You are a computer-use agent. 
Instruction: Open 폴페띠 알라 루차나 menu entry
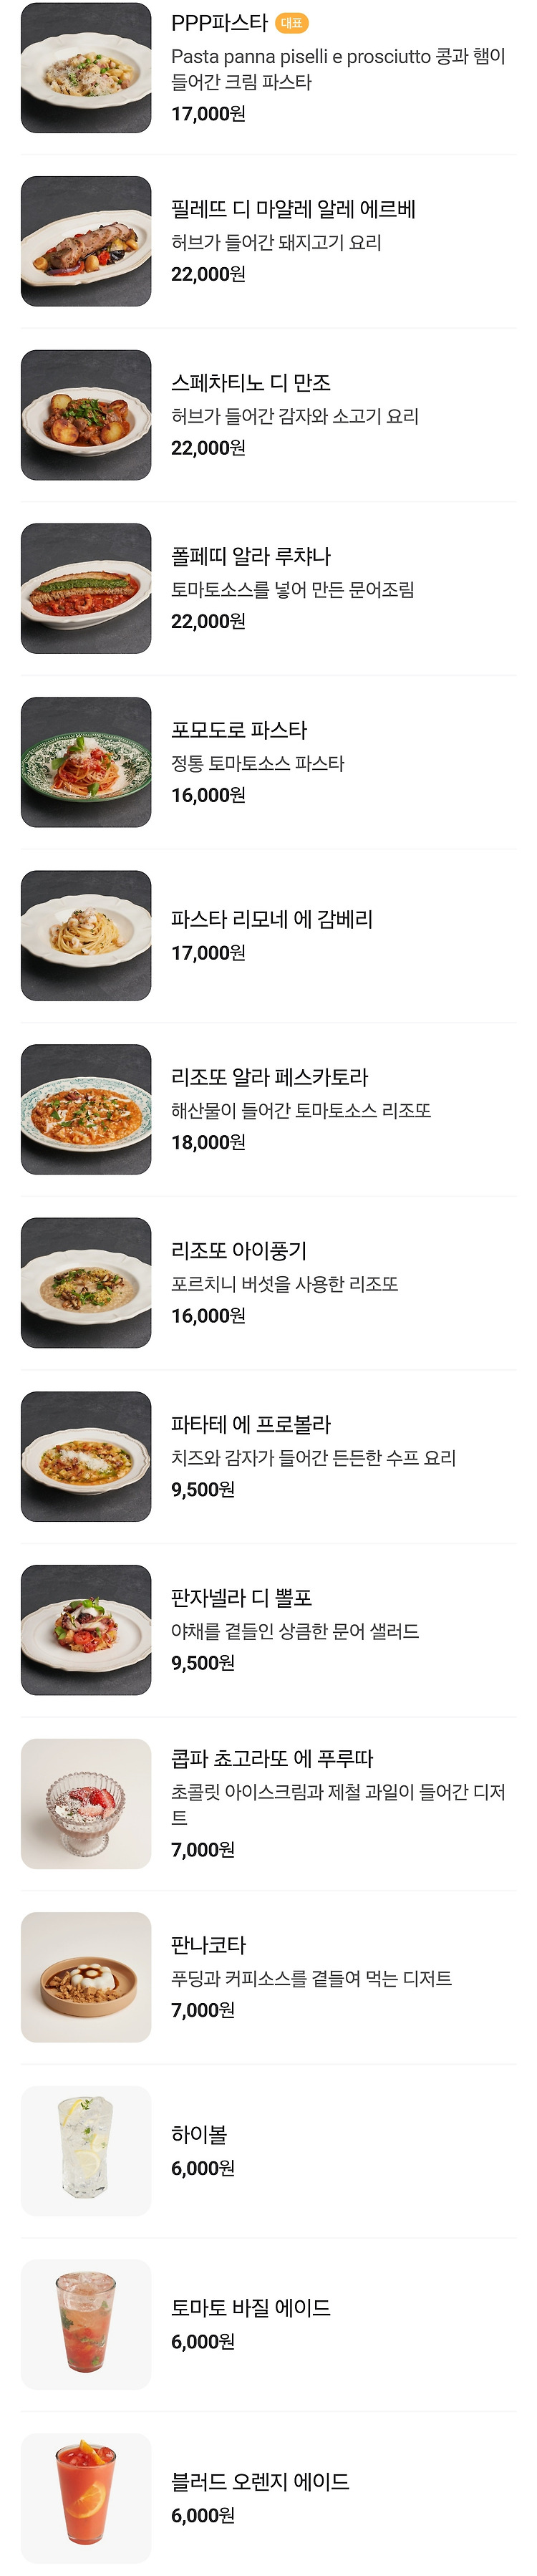click(x=268, y=588)
